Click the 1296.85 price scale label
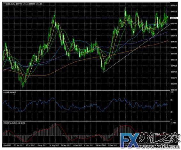The width and height of the screenshot is (181, 150). pos(174,42)
